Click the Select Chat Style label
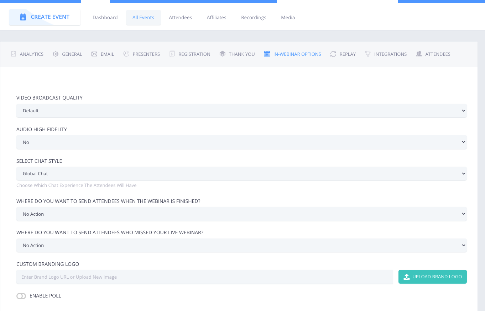This screenshot has width=485, height=311. click(x=39, y=161)
